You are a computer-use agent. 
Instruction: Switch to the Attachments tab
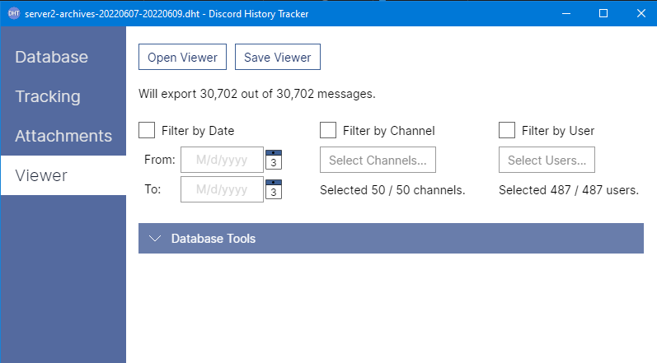pos(63,136)
